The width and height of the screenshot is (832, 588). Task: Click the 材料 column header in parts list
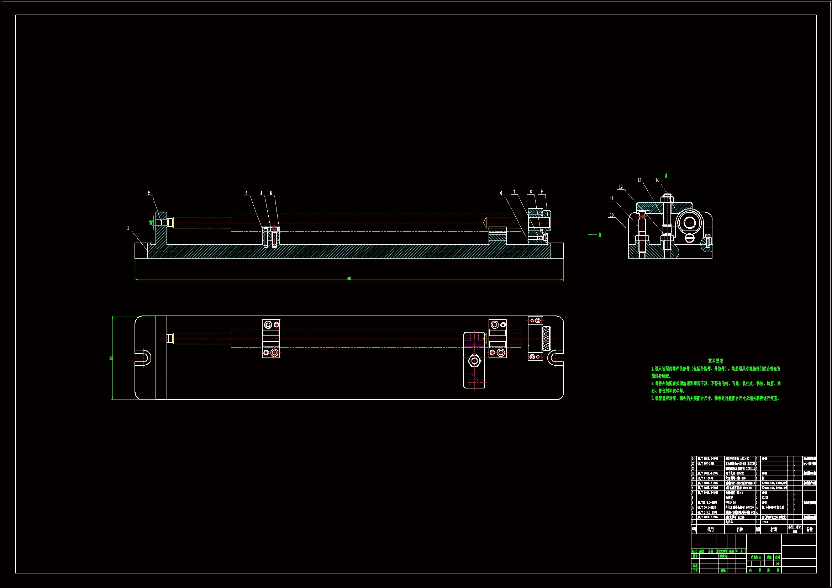[x=774, y=529]
